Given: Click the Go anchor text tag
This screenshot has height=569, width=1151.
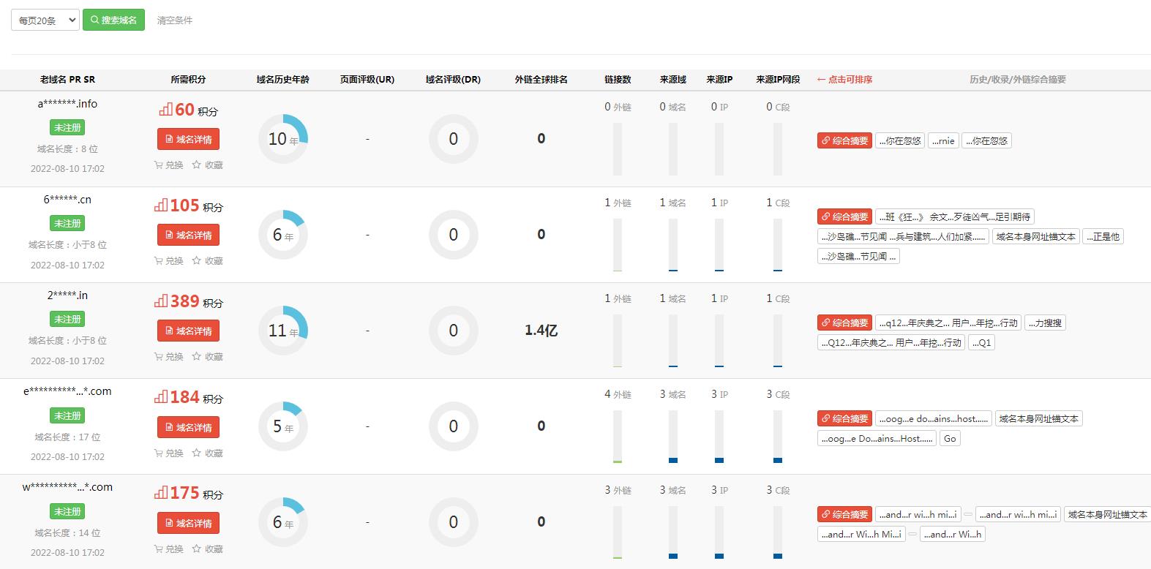Looking at the screenshot, I should (950, 438).
